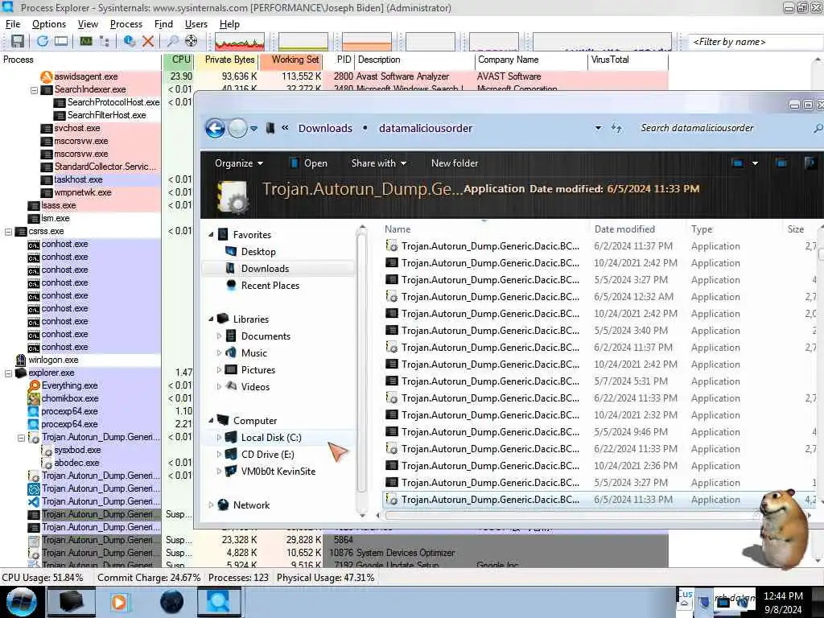Select sysxbod.exe child process
This screenshot has height=618, width=824.
click(77, 451)
